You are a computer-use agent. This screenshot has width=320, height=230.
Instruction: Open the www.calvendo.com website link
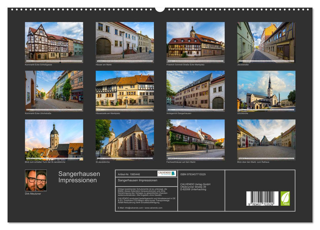click(x=154, y=208)
